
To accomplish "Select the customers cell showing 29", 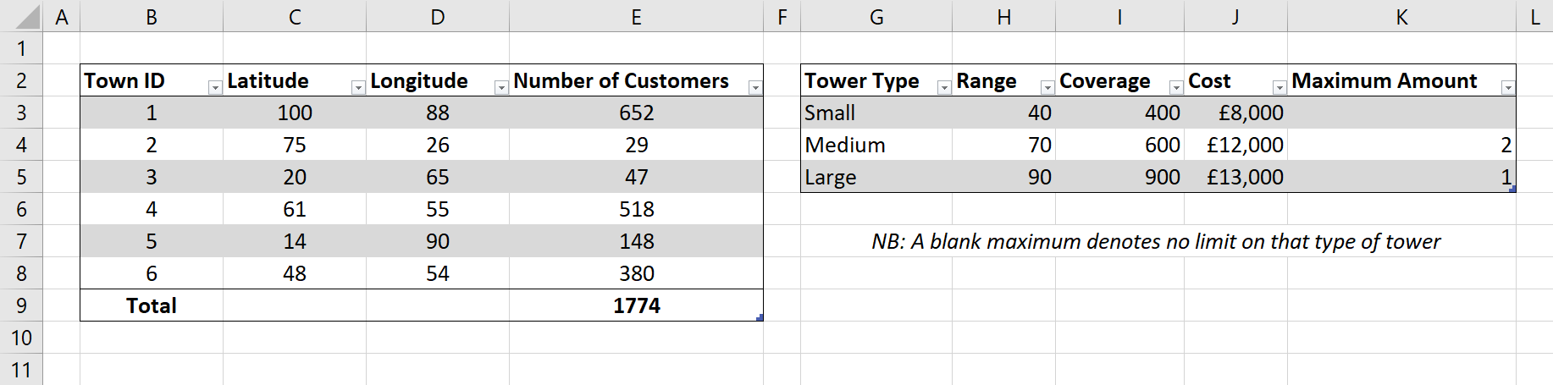I will pos(636,145).
